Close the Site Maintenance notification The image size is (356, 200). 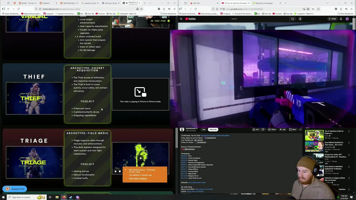[164, 169]
